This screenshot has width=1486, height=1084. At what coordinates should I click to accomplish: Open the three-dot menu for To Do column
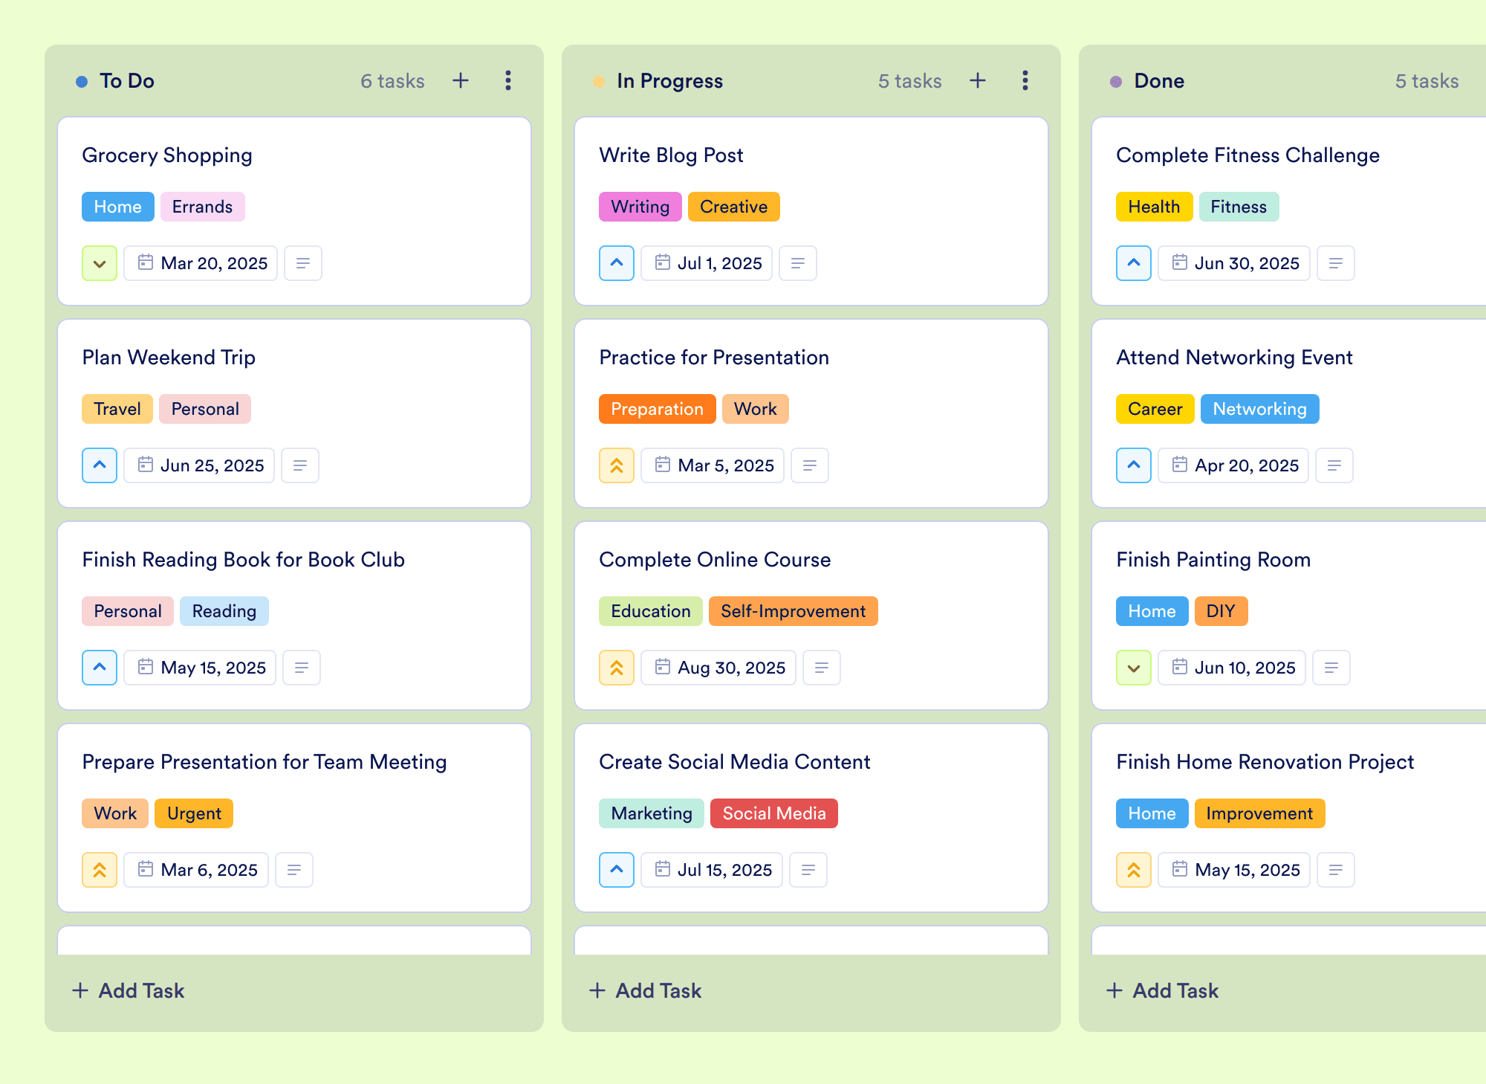[508, 80]
